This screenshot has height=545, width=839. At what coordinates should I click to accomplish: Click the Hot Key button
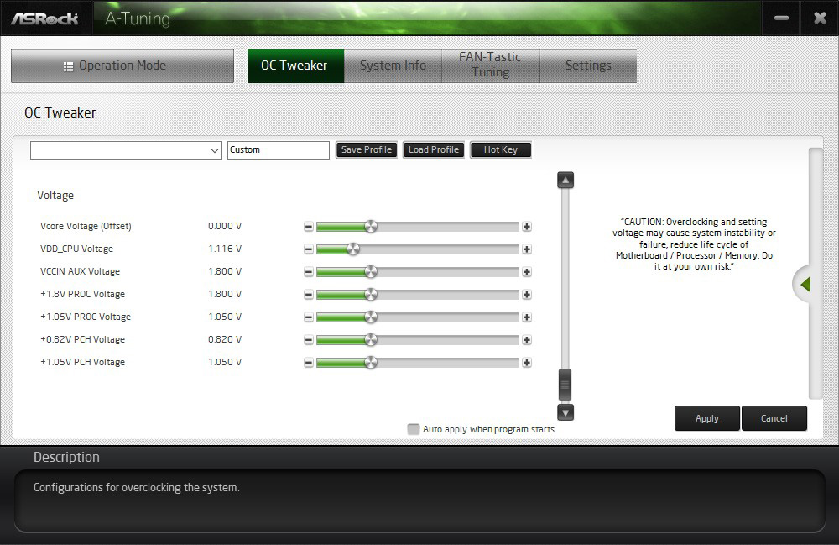pos(501,150)
